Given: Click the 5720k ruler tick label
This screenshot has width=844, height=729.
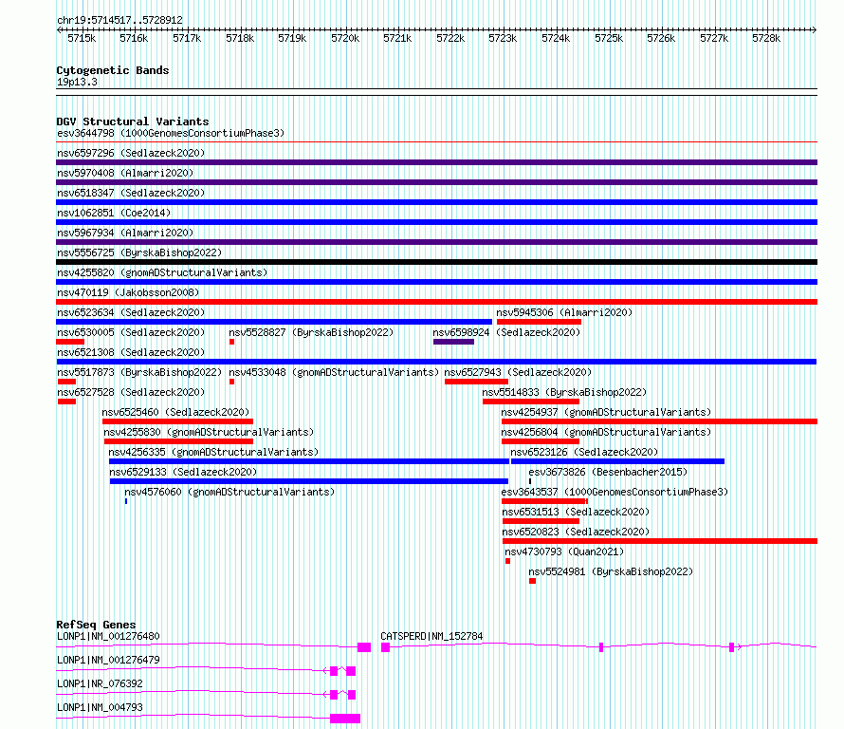Looking at the screenshot, I should click(345, 38).
